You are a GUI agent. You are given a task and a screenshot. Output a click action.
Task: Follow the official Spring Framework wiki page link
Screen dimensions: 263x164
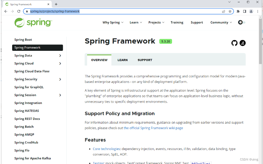(x=153, y=128)
